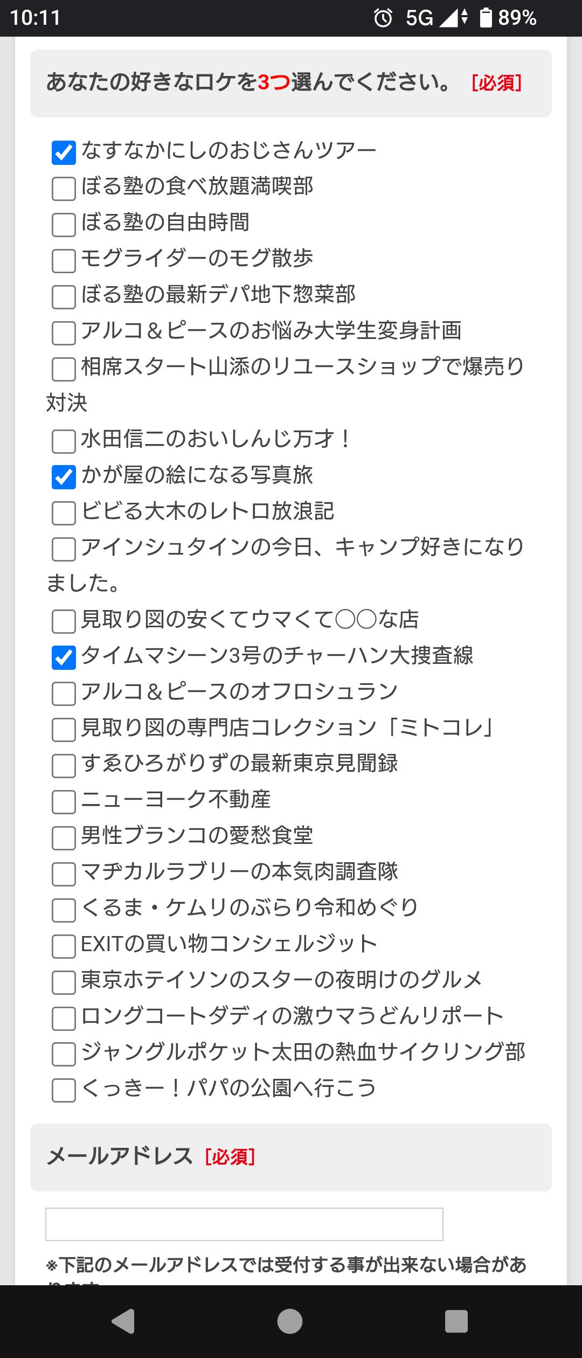
Task: Check くっきー！パパの公園へ行こう option
Action: click(64, 1091)
